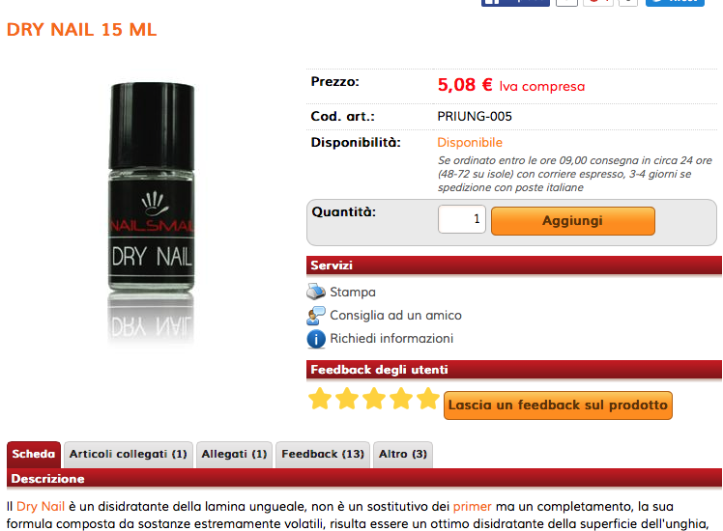
Task: Click the first feedback rating star
Action: coord(320,399)
